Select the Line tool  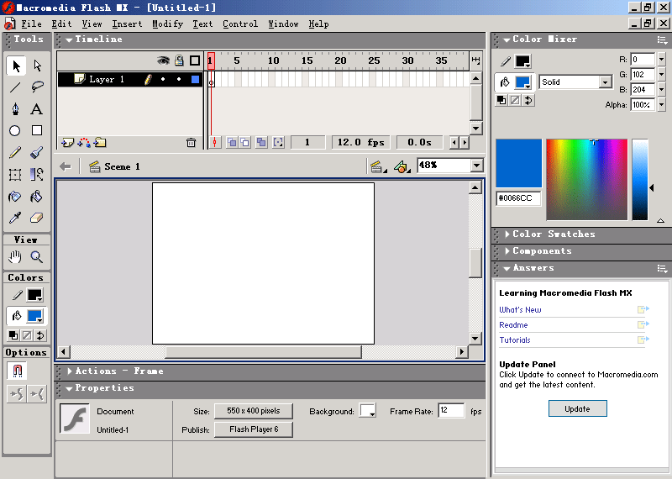[15, 87]
